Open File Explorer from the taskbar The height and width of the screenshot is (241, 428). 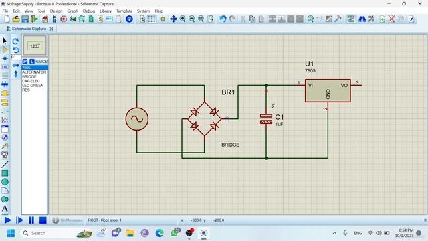click(x=130, y=233)
